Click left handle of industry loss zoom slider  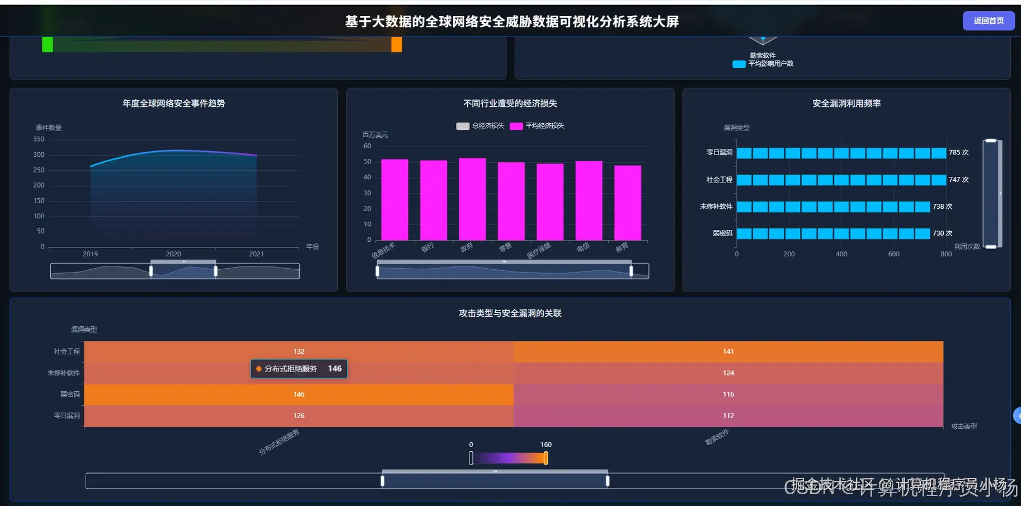tap(378, 271)
